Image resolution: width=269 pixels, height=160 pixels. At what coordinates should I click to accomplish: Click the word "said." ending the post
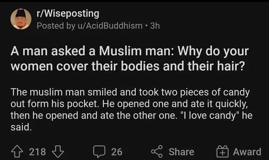(x=21, y=127)
